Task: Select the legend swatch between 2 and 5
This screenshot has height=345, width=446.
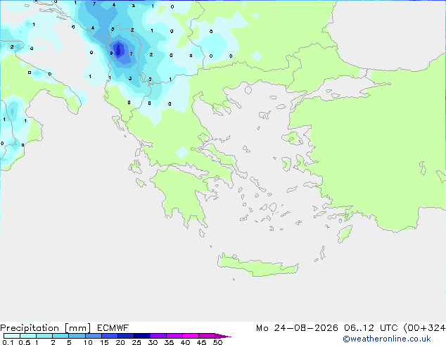Action: click(60, 336)
